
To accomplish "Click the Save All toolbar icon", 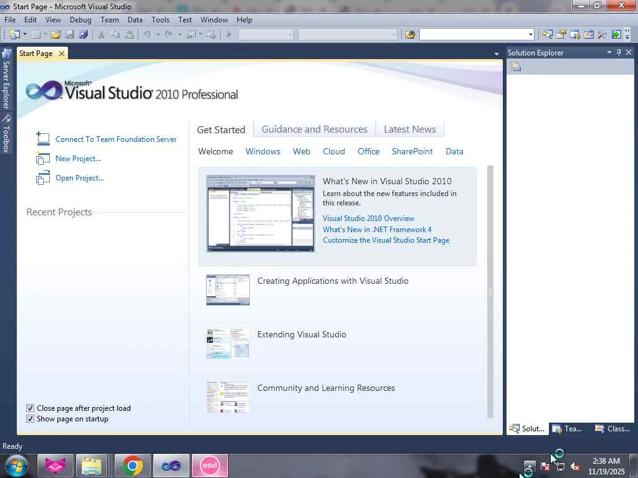I will 84,35.
